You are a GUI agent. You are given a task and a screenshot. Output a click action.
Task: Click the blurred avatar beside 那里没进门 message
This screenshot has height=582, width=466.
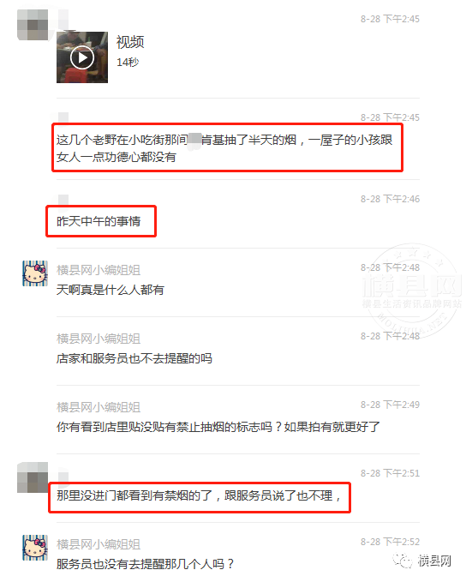coord(33,477)
